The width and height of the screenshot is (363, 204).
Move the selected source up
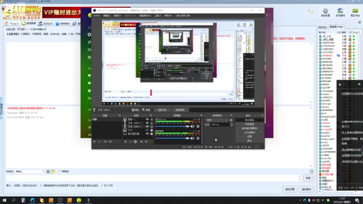141,141
